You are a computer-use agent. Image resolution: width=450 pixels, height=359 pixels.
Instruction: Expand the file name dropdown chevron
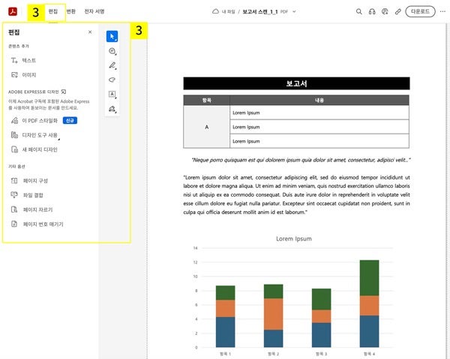click(294, 12)
